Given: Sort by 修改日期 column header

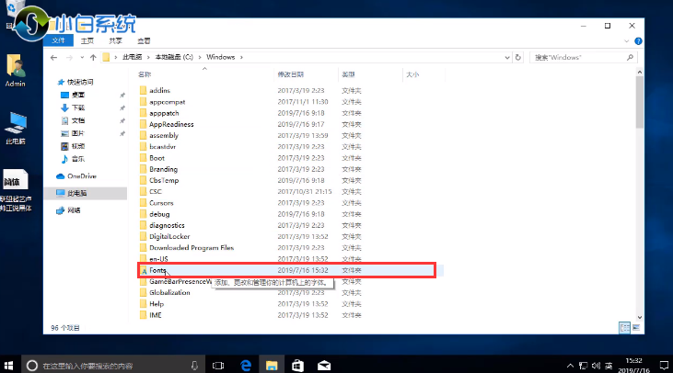Looking at the screenshot, I should coord(291,74).
